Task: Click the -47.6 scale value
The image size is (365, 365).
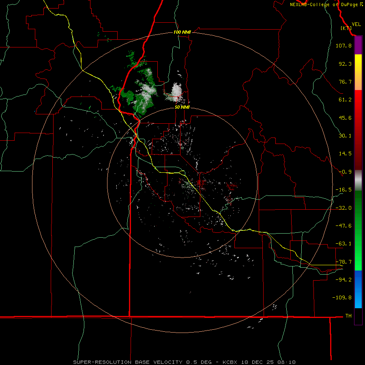Action: click(344, 226)
